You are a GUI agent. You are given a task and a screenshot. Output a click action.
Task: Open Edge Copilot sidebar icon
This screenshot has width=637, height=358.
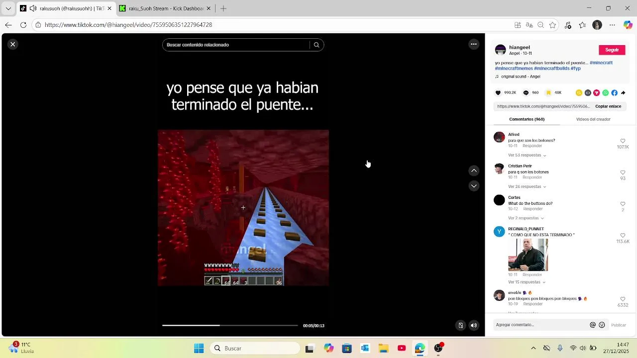click(x=628, y=25)
